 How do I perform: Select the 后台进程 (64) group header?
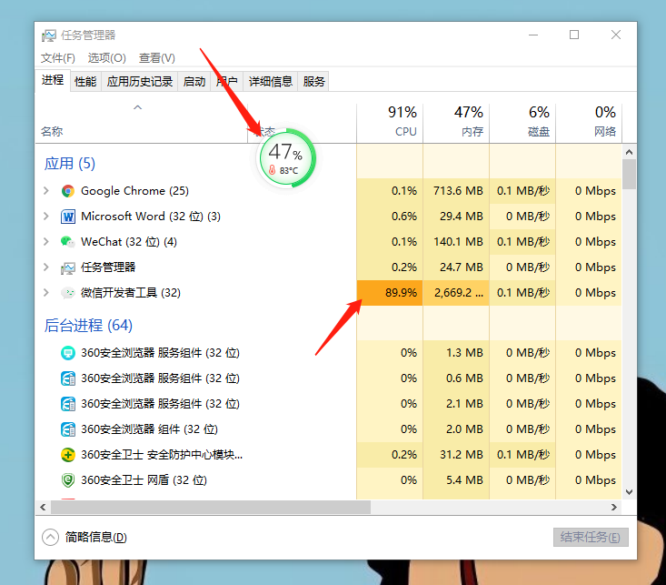(x=88, y=326)
